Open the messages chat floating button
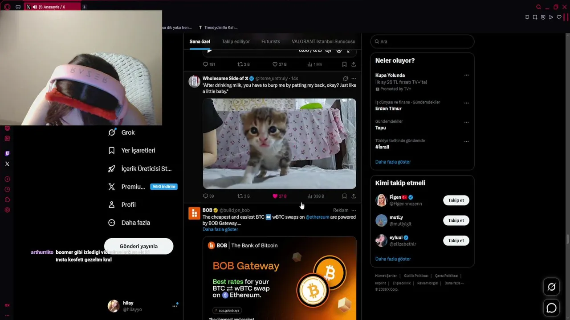Screen dimensions: 570x320 coord(551,308)
